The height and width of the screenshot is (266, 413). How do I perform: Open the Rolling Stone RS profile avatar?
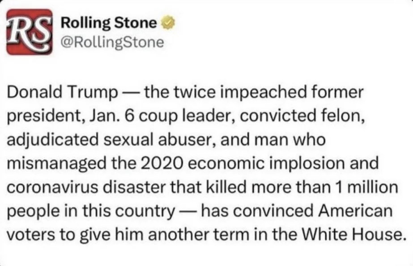click(29, 32)
